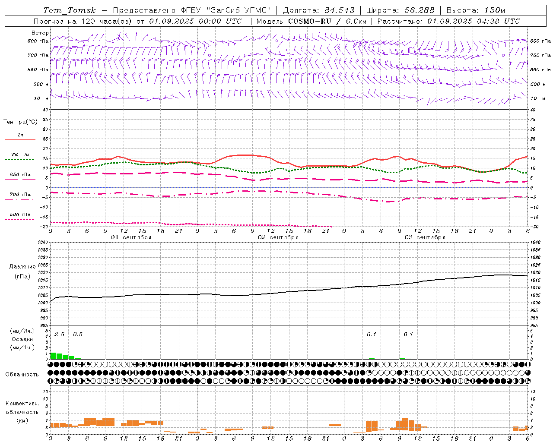The width and height of the screenshot is (553, 442).
Task: Click the (мм/3ч.) unit label
Action: pos(22,331)
